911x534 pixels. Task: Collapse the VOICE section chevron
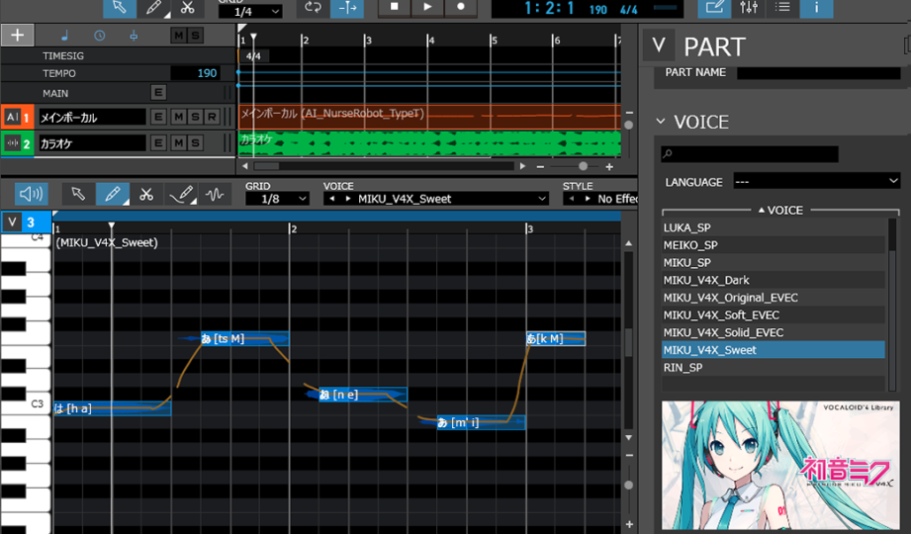coord(661,123)
